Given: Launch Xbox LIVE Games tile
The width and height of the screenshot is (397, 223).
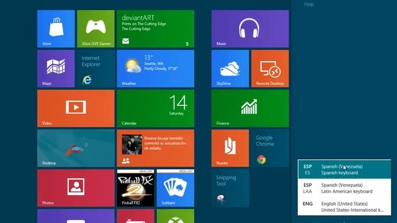Looking at the screenshot, I should point(96,29).
